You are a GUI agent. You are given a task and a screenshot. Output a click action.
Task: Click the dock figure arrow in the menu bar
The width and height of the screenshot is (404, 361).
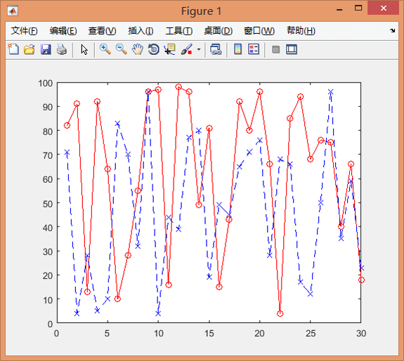(x=392, y=30)
